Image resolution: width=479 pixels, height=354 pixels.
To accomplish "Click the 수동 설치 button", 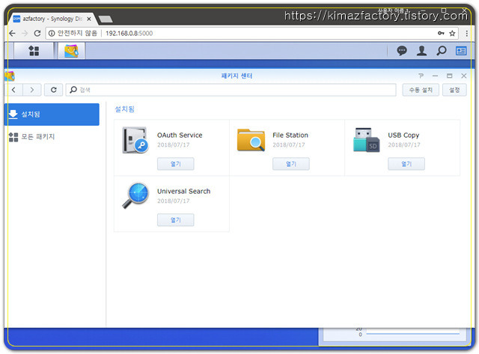I will pyautogui.click(x=421, y=90).
